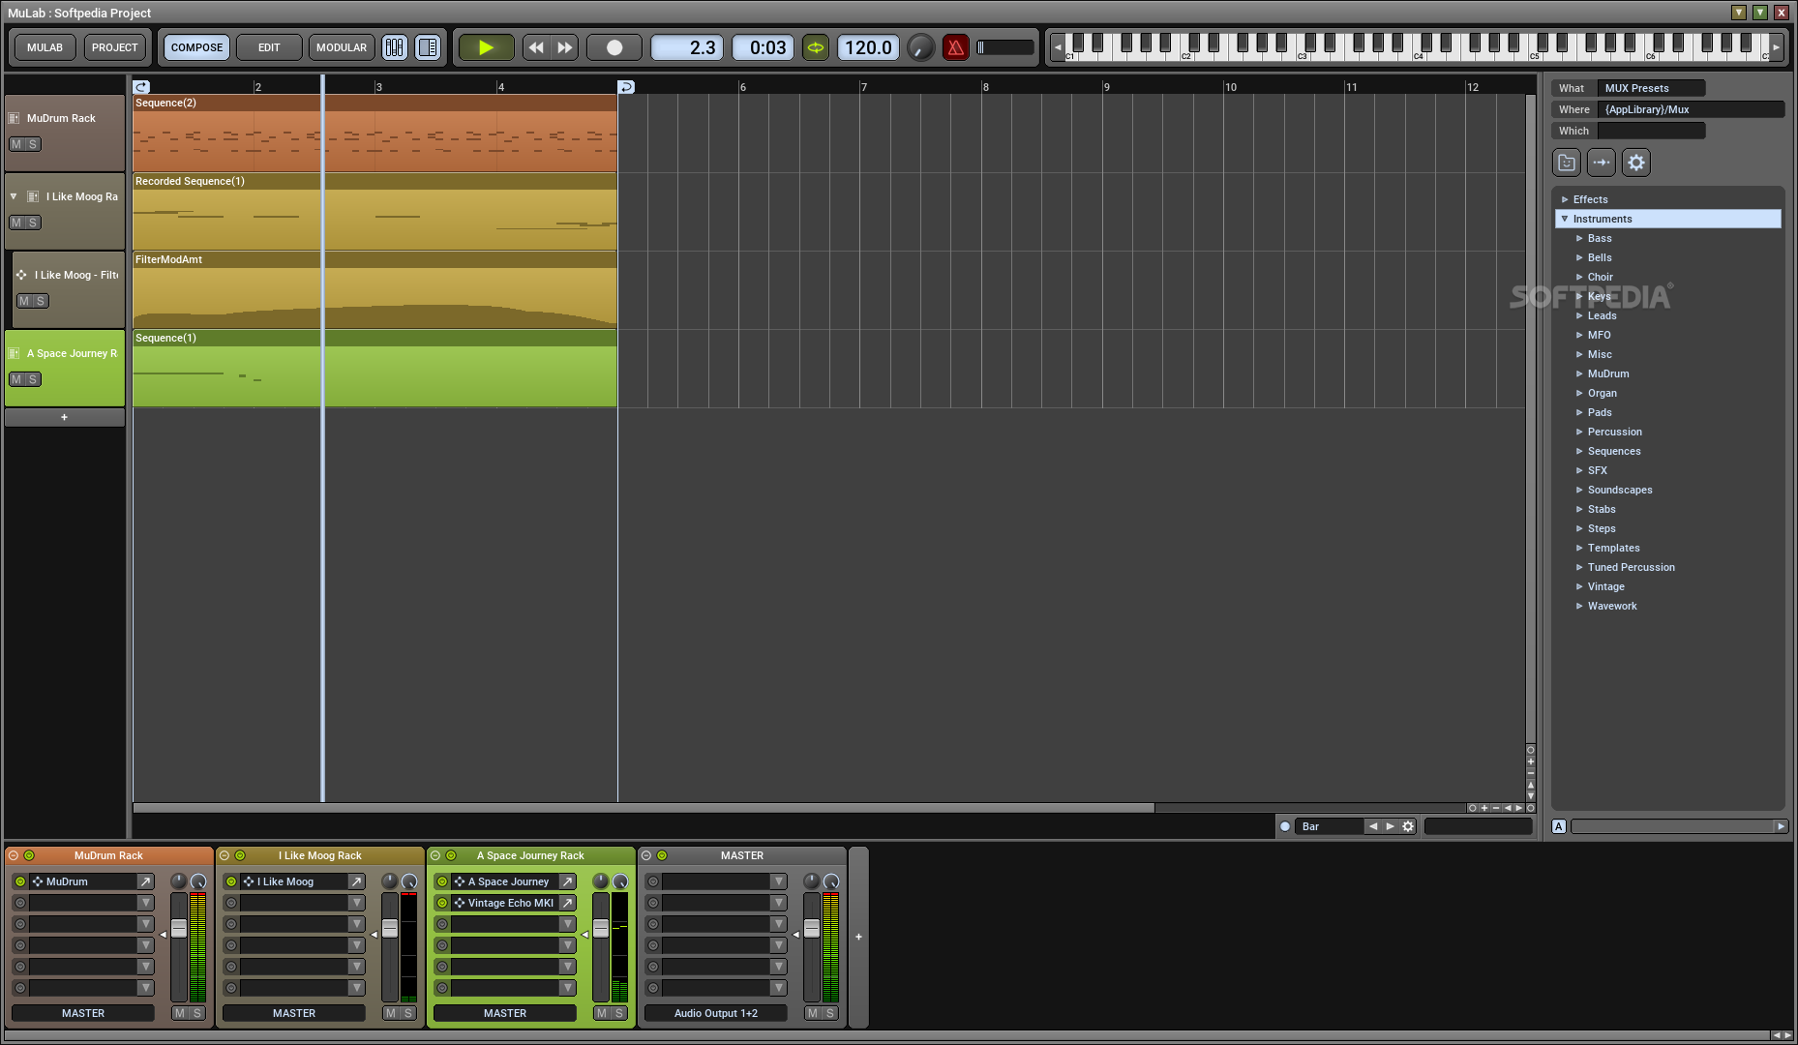Expand the Vintage instruments folder
Viewport: 1798px width, 1045px height.
1579,586
